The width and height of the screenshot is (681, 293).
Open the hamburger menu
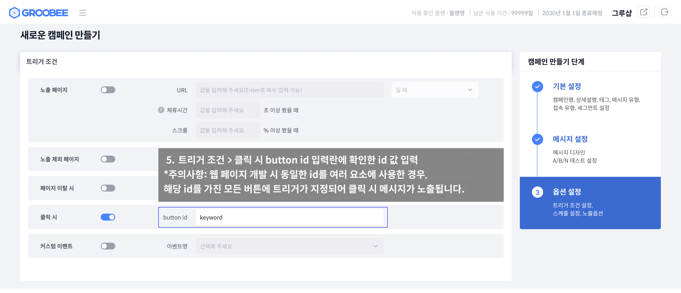[82, 13]
